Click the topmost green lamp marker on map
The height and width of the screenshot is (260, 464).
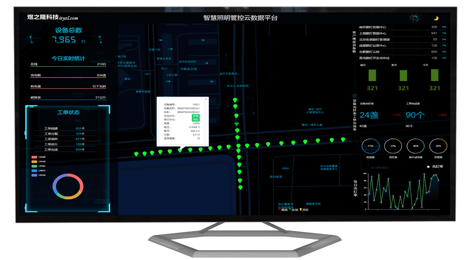coord(235,100)
